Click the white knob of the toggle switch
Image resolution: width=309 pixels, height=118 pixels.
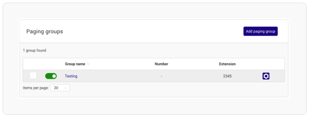[x=54, y=76]
